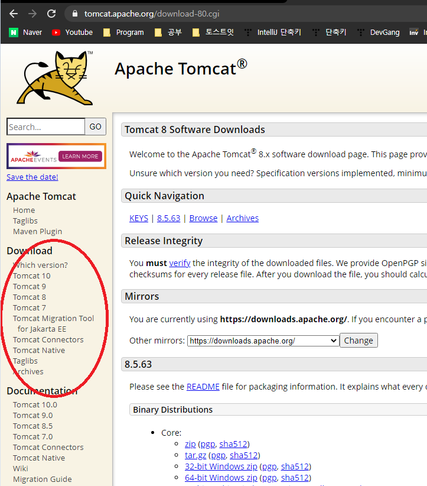Open the 공부 bookmarks folder
Viewport: 427px width, 486px height.
tap(168, 33)
